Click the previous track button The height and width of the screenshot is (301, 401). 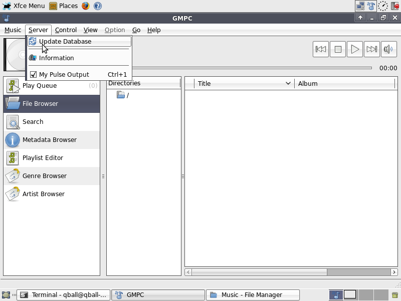(x=321, y=49)
